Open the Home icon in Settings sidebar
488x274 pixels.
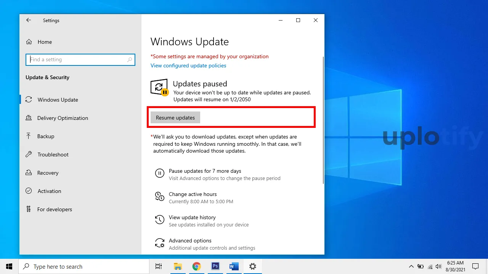pyautogui.click(x=29, y=42)
